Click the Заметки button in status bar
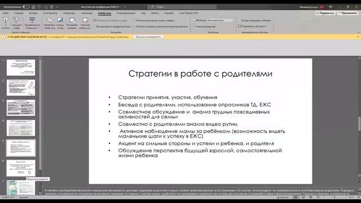The height and width of the screenshot is (203, 361). coord(283,197)
